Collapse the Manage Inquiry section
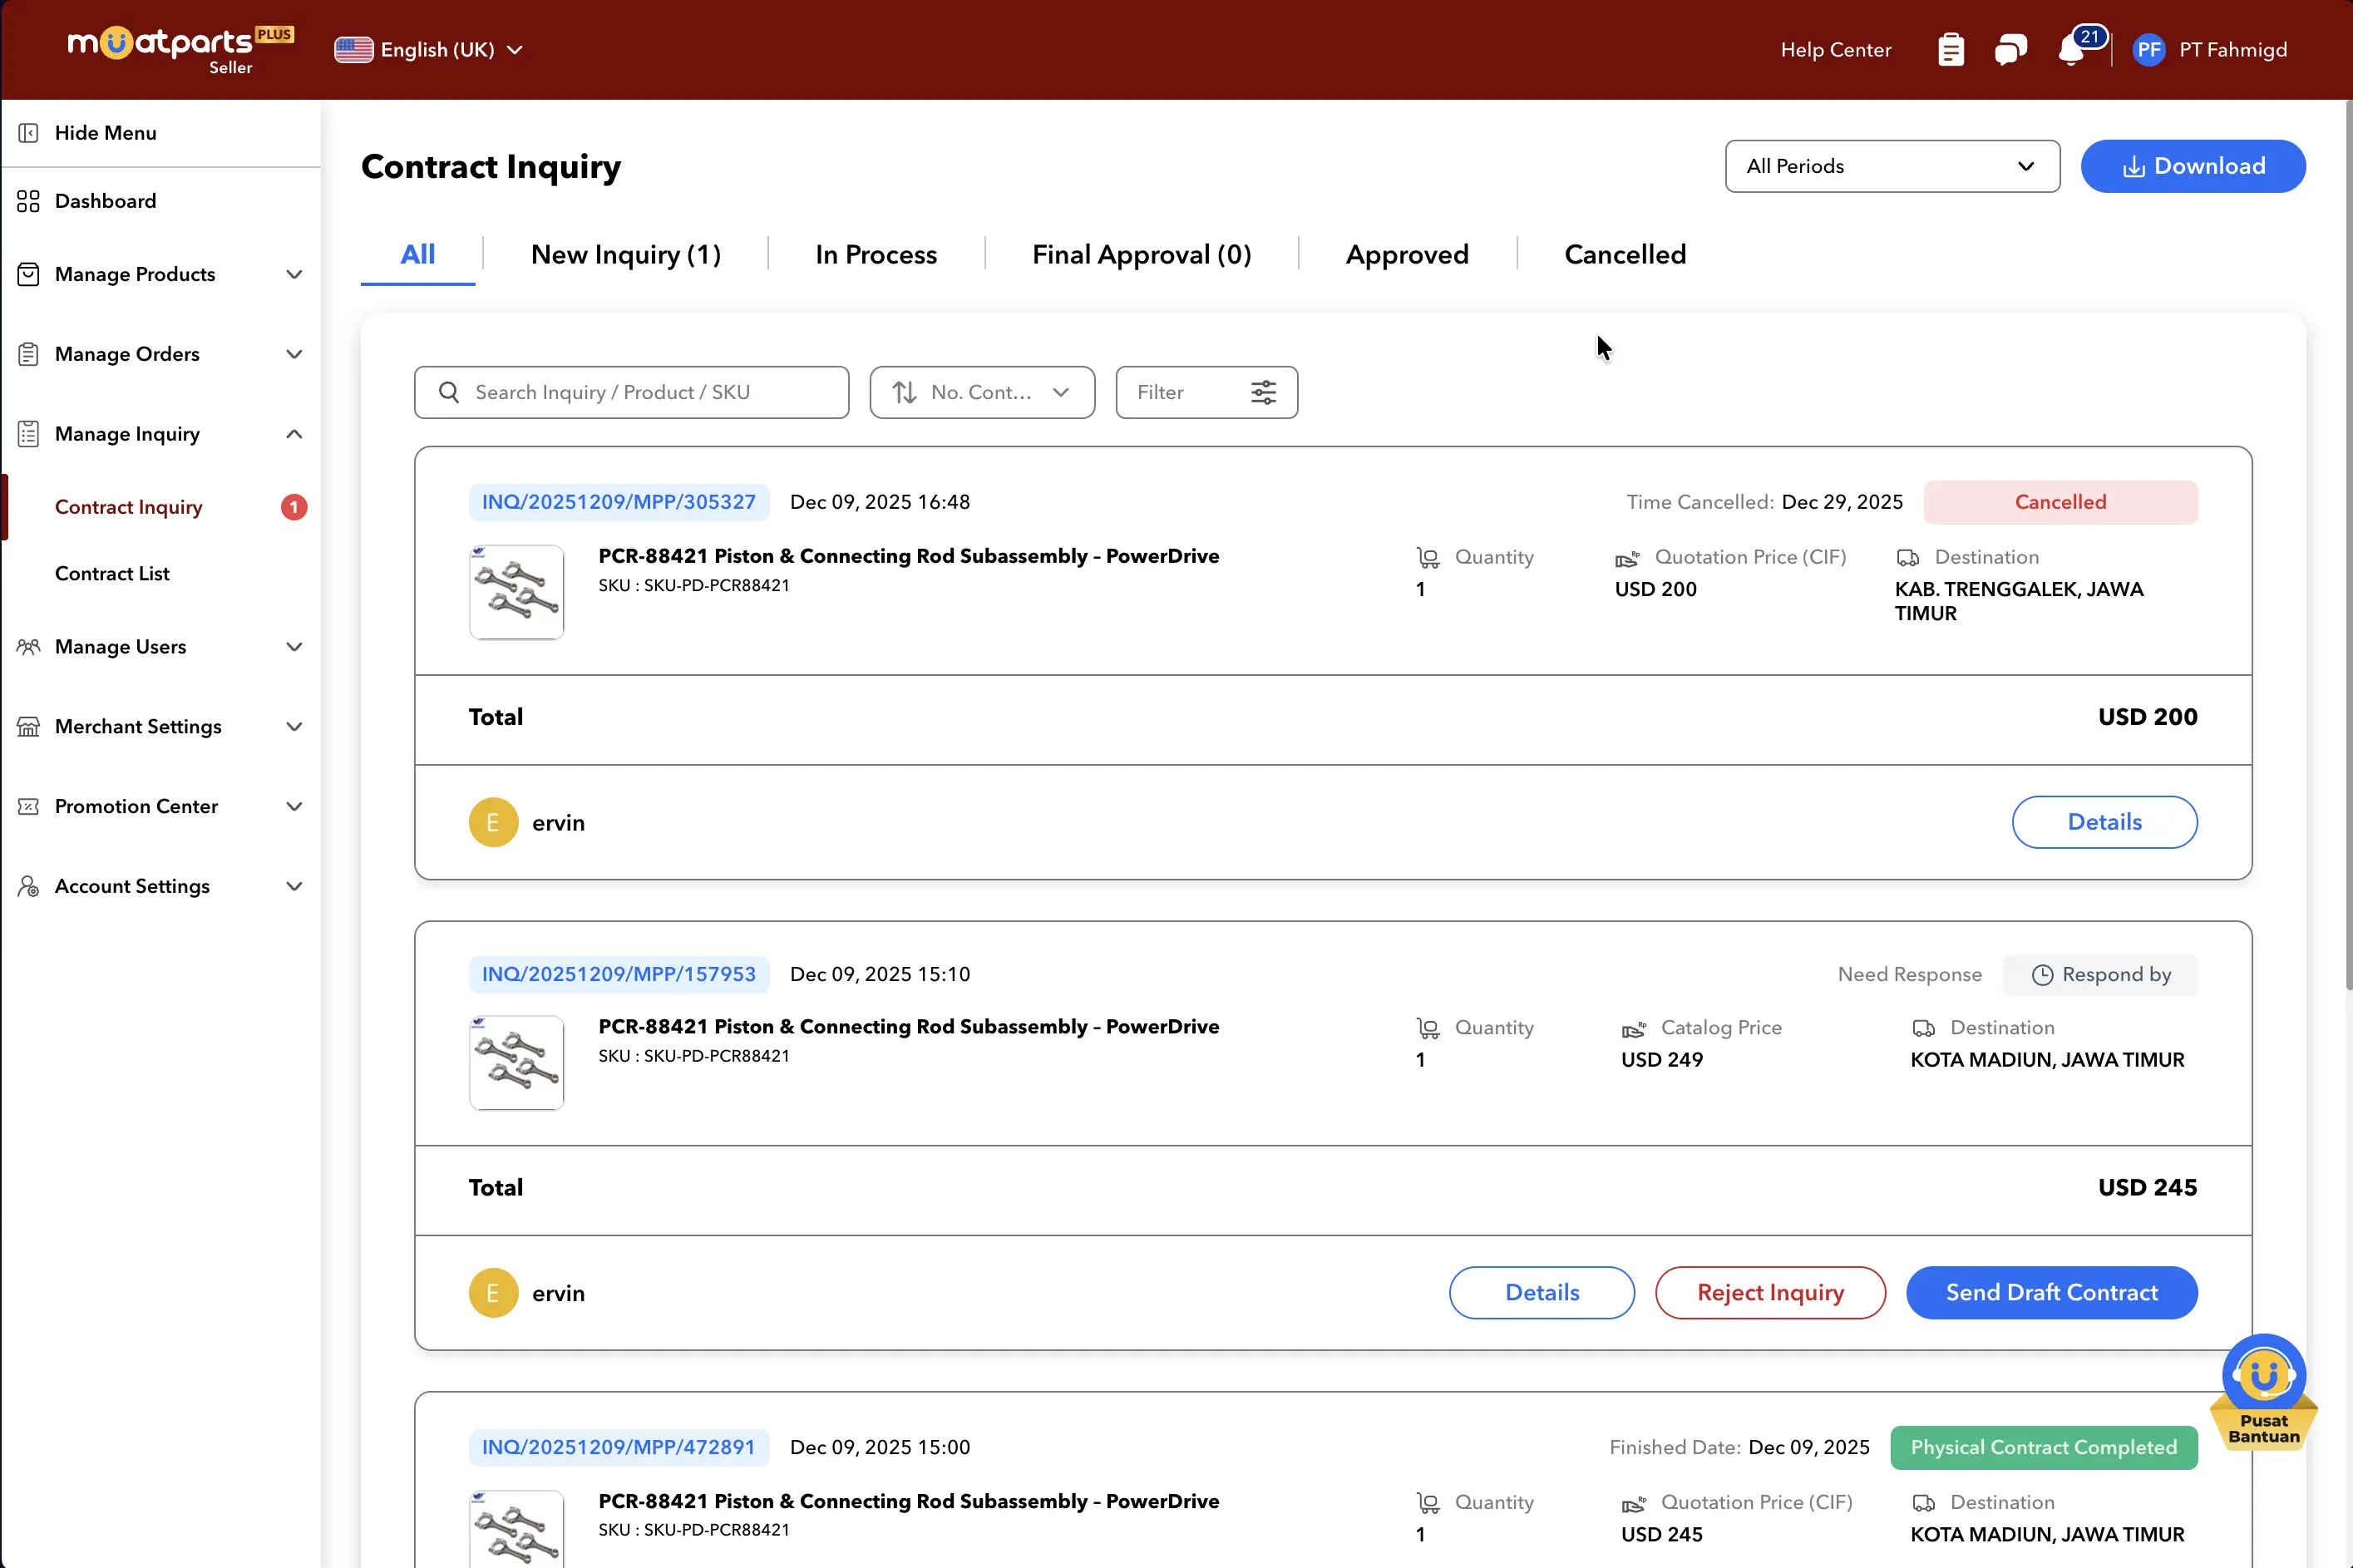The image size is (2353, 1568). pos(293,434)
